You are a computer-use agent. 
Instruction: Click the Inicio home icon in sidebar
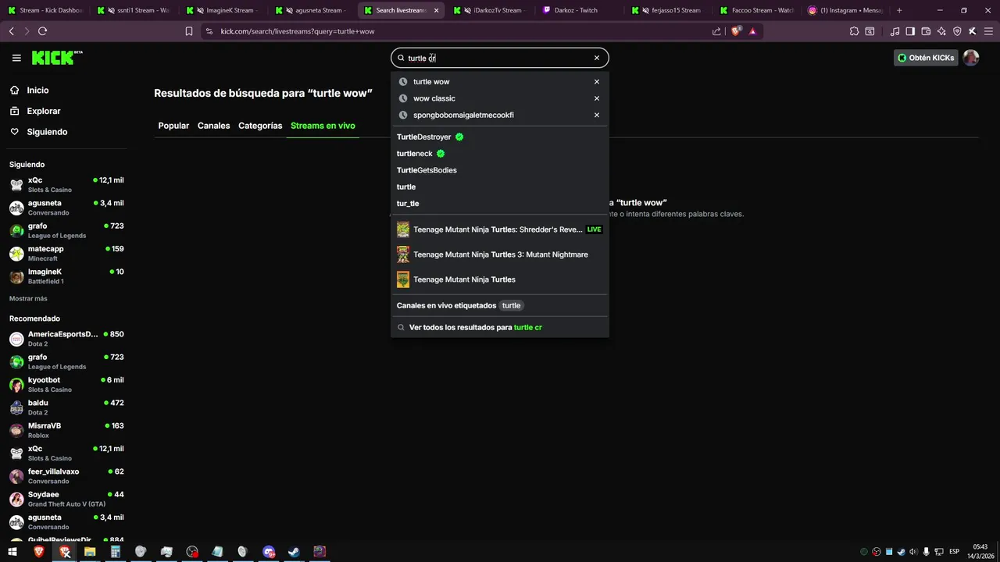coord(15,91)
